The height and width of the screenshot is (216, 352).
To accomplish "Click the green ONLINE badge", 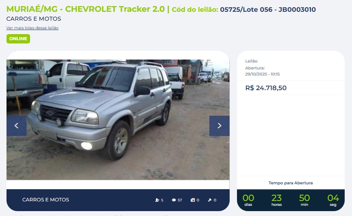I will click(x=18, y=39).
